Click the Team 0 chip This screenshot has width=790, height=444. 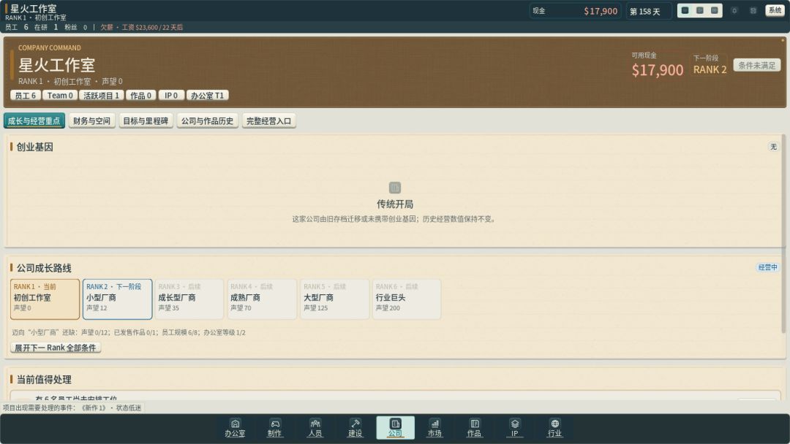tap(60, 96)
